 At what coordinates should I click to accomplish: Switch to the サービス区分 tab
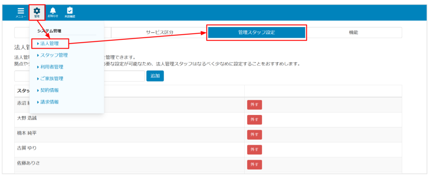[x=159, y=33]
